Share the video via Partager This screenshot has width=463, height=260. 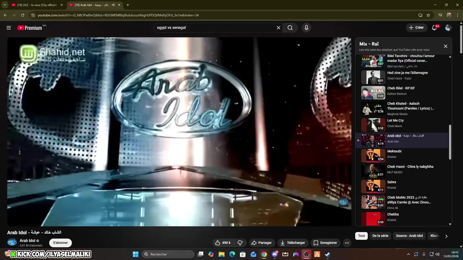pos(262,243)
